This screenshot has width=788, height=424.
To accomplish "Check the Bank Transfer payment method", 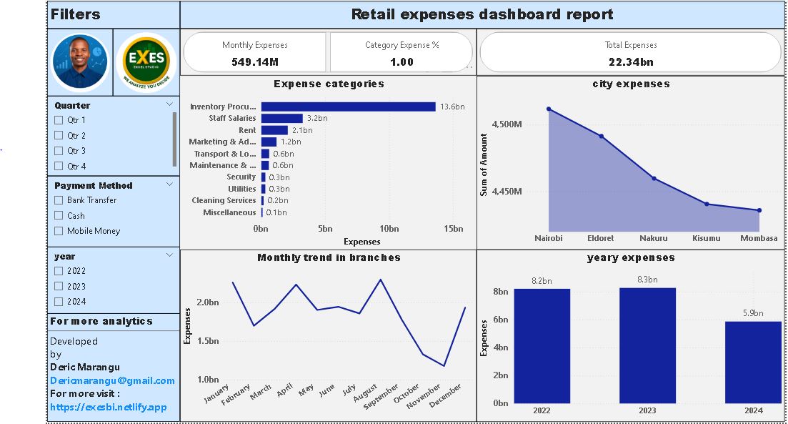I will pyautogui.click(x=58, y=200).
